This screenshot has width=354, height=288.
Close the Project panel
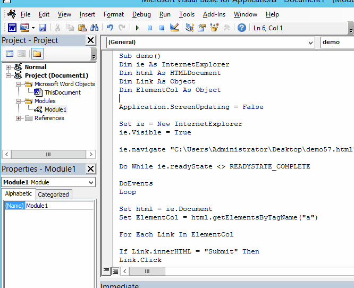[90, 40]
